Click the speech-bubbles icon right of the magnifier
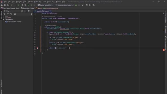 coord(93,5)
